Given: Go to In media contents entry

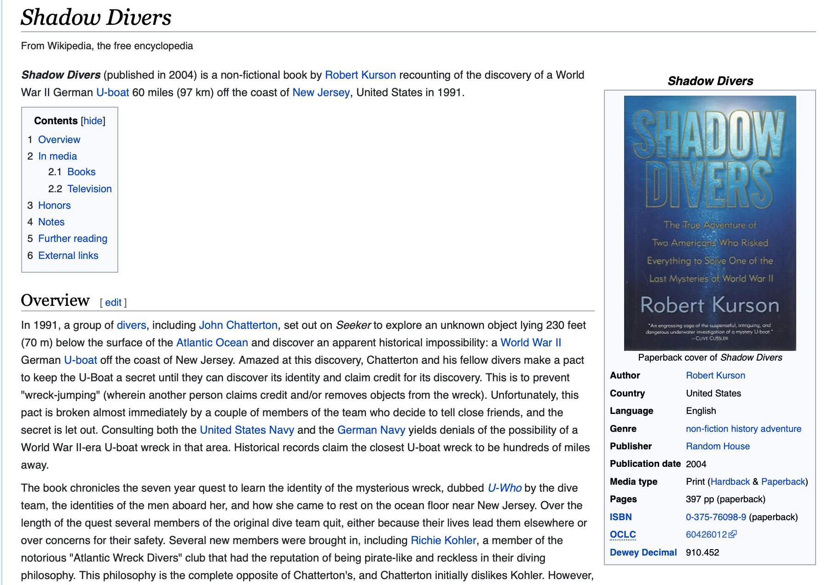Looking at the screenshot, I should coord(58,156).
